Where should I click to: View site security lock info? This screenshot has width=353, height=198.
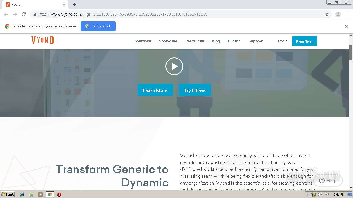(34, 14)
